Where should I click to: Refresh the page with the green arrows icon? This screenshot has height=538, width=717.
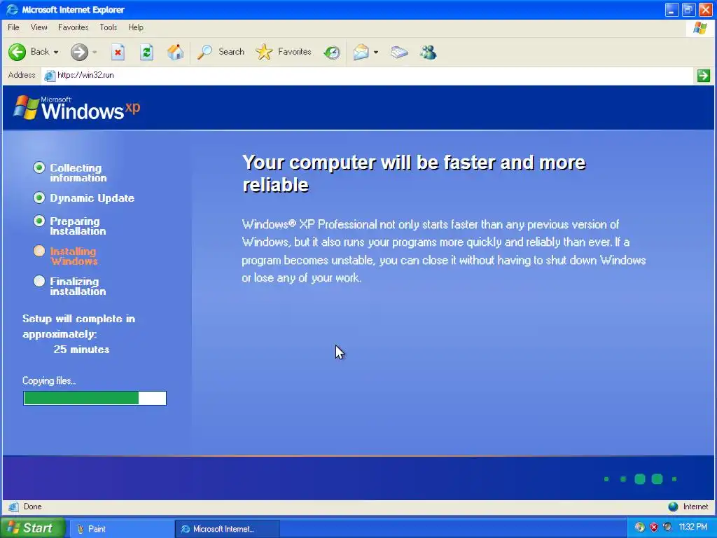tap(146, 52)
